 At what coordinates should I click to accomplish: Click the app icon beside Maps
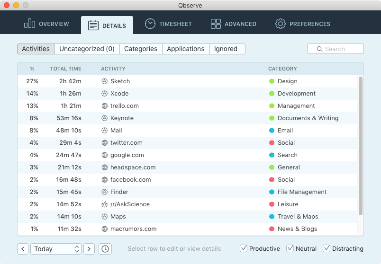[x=104, y=216]
